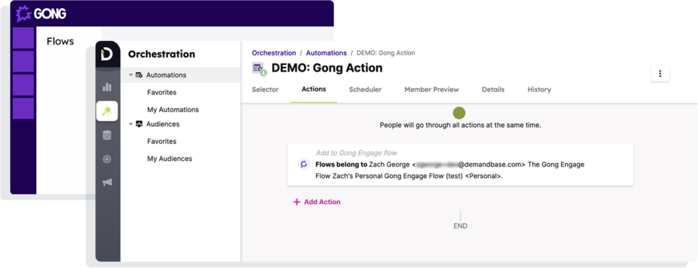Switch to the Member Preview tab
The image size is (698, 268).
[x=431, y=89]
